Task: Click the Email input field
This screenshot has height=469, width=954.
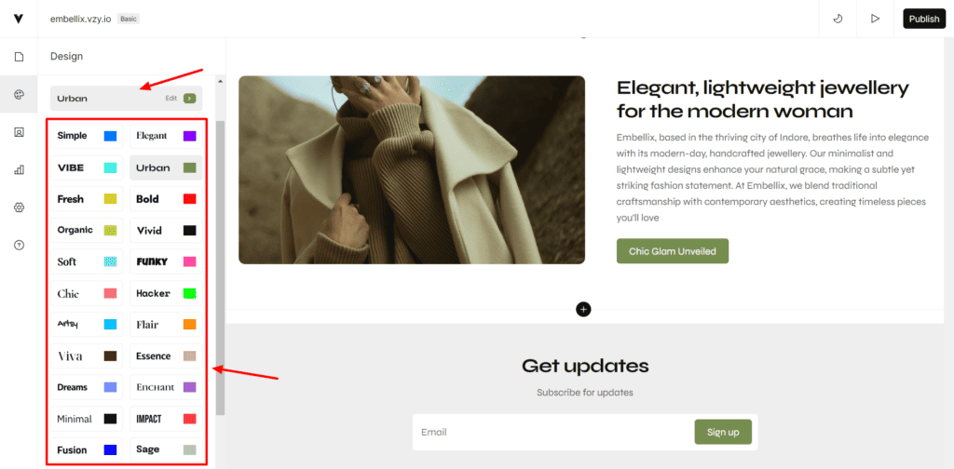Action: click(552, 432)
